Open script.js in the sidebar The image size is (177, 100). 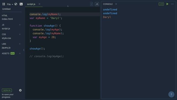click(x=6, y=29)
